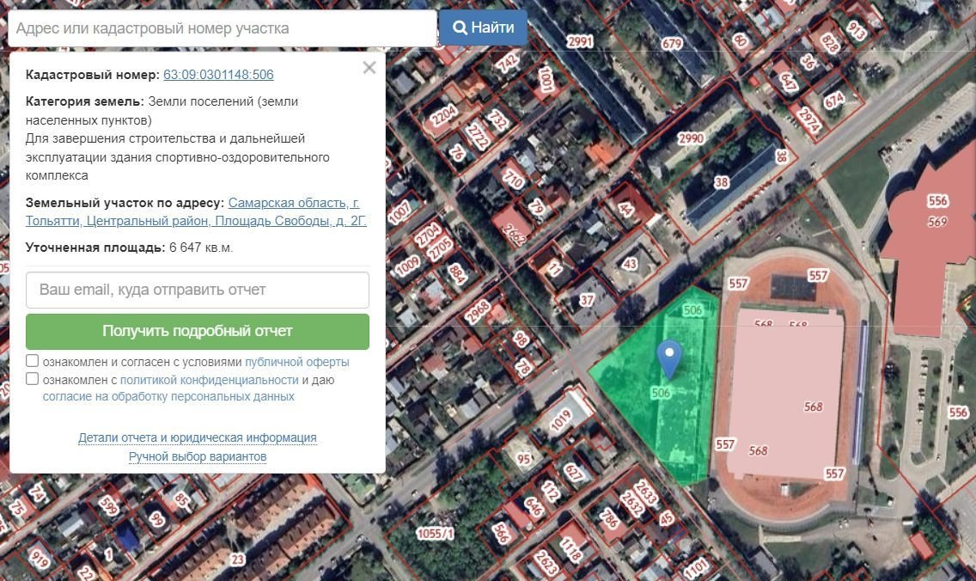Open cadastral number 63:09:0301148:506 link
The height and width of the screenshot is (581, 976).
click(x=218, y=75)
